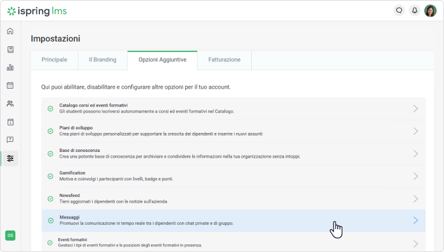Open the reports bar chart icon

[x=10, y=68]
